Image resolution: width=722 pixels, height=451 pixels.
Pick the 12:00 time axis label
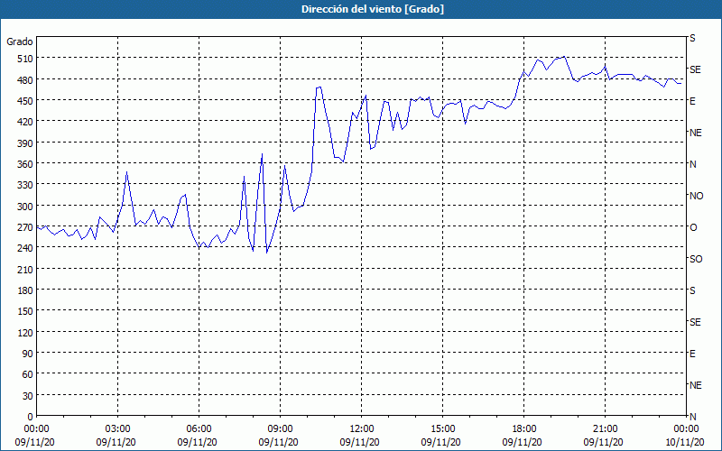coord(362,429)
